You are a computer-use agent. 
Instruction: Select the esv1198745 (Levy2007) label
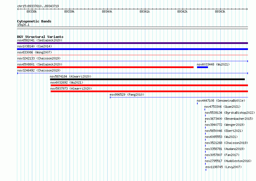pos(223,167)
